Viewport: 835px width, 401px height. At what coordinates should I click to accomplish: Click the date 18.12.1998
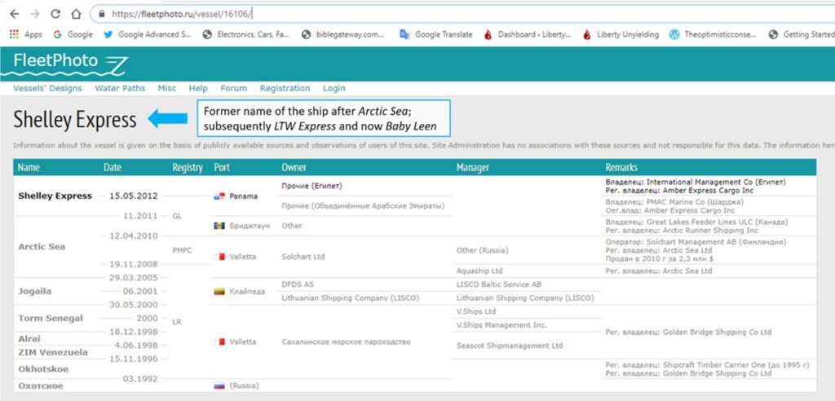[134, 332]
